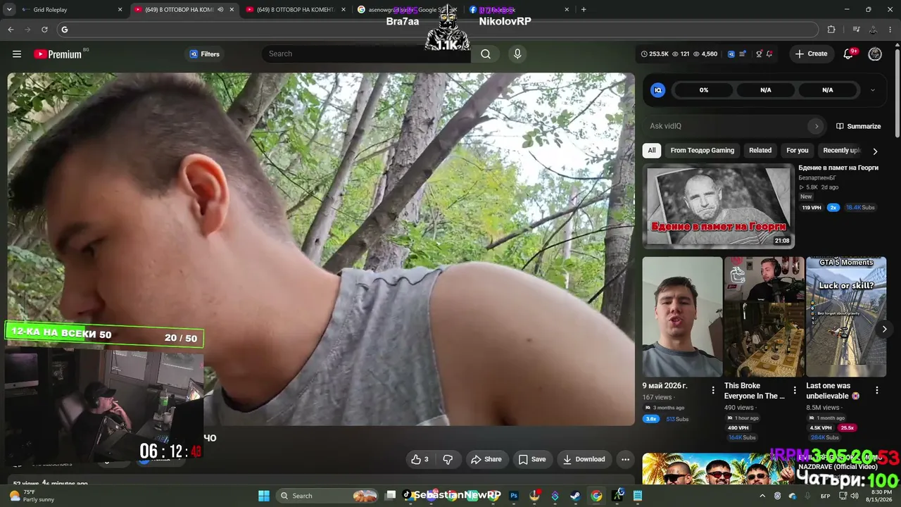Open a new browser tab
This screenshot has height=507, width=901.
[584, 10]
